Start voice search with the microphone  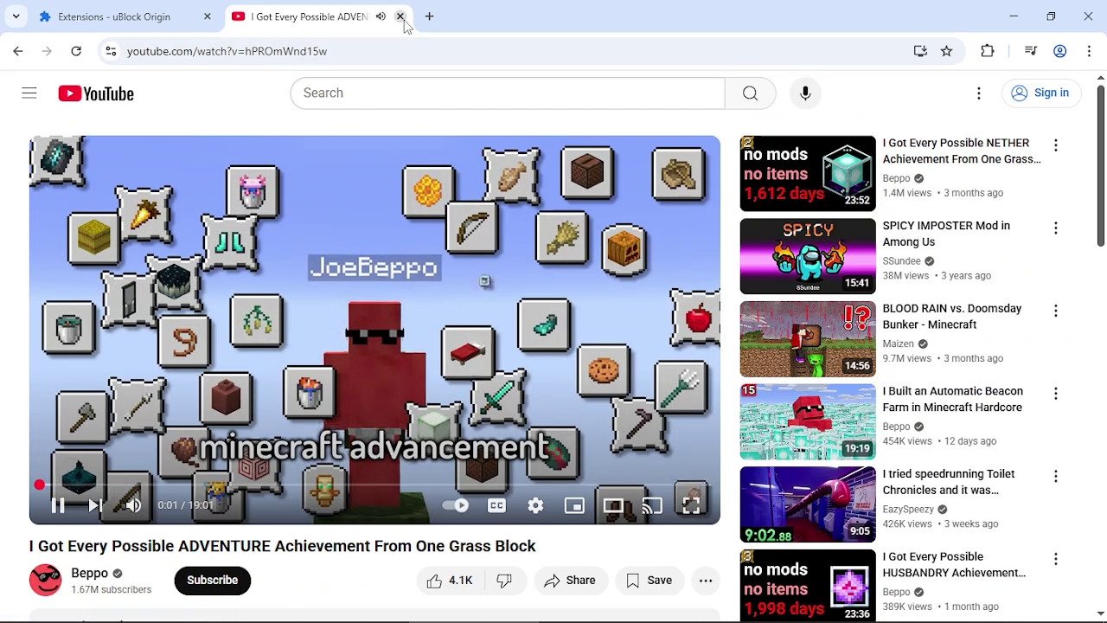(805, 93)
